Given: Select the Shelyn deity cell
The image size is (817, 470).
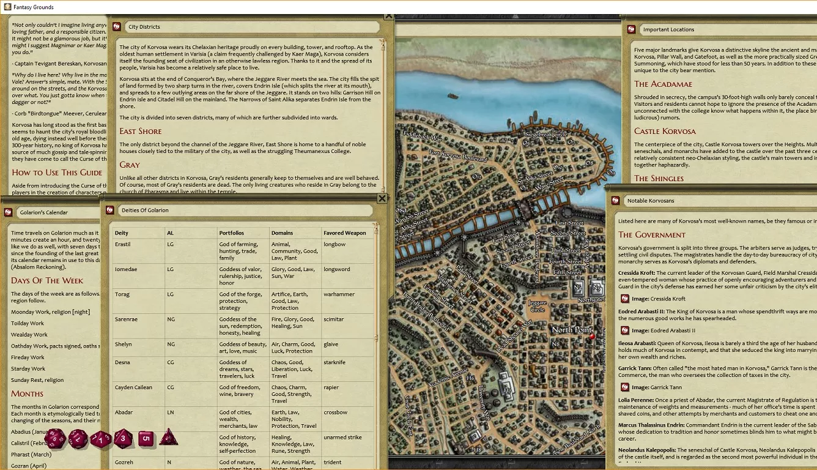Looking at the screenshot, I should pos(138,348).
